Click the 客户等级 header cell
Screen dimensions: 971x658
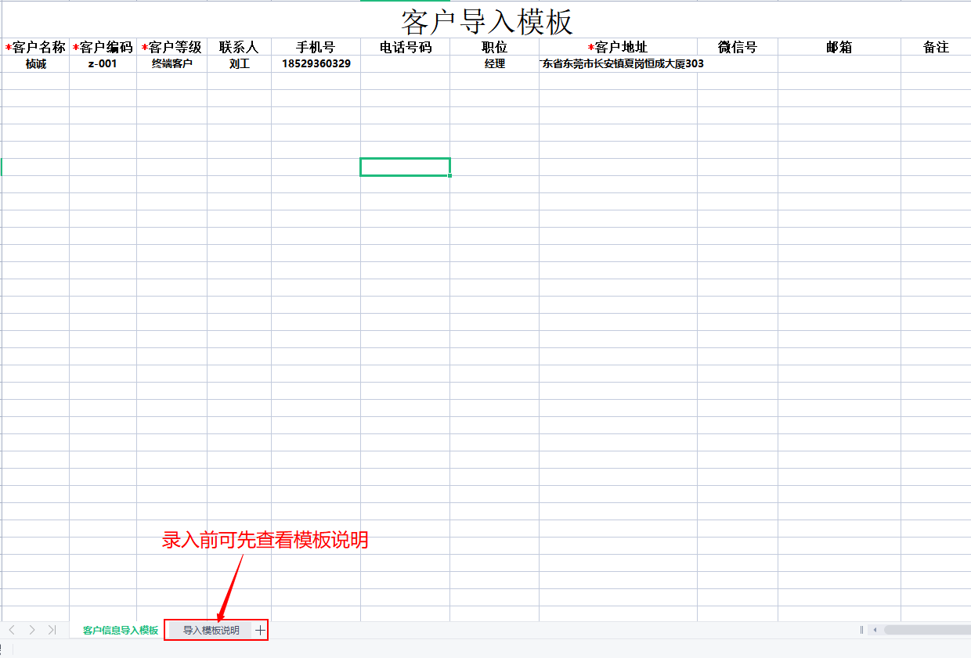pyautogui.click(x=171, y=47)
